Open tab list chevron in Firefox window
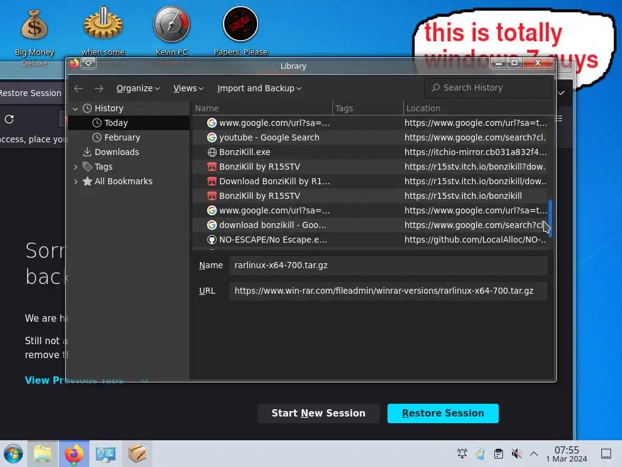Viewport: 622px width, 467px height. (x=561, y=93)
